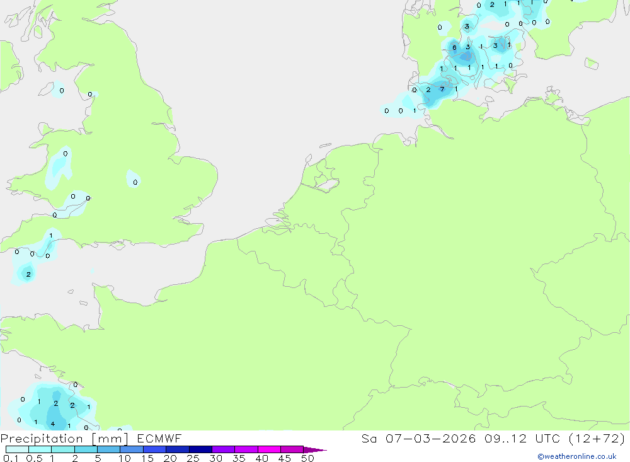Click the 45–50 mm dark magenta swatch
This screenshot has height=462, width=630.
(292, 449)
